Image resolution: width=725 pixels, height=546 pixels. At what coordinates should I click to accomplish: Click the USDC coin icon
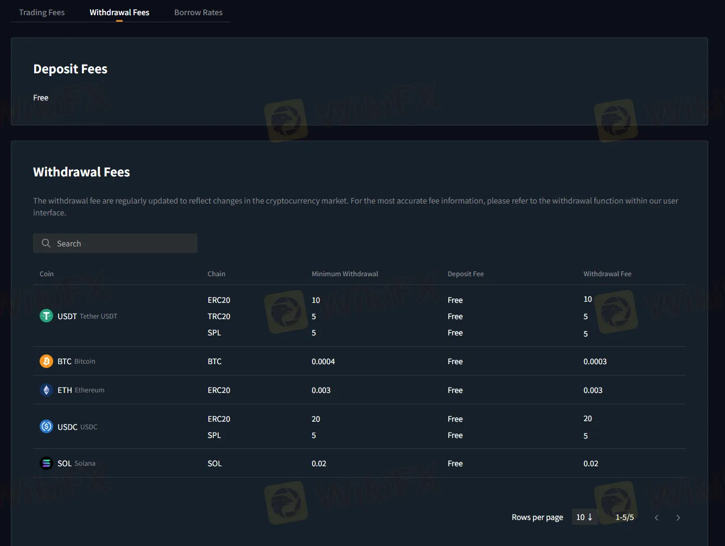point(46,427)
